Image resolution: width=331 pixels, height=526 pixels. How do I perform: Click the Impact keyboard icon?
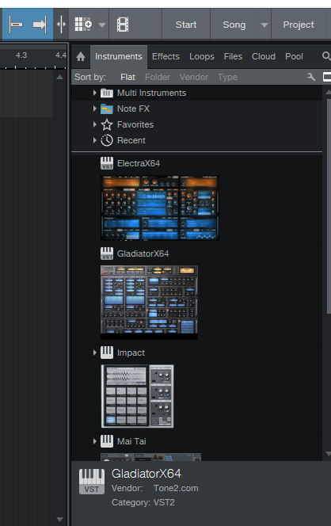tap(107, 353)
